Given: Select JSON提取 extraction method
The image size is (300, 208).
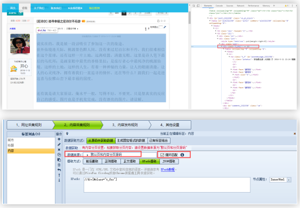Looking at the screenshot, I should point(169,161).
